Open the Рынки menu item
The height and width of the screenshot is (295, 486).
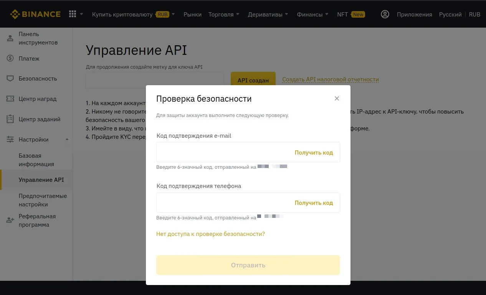point(192,14)
